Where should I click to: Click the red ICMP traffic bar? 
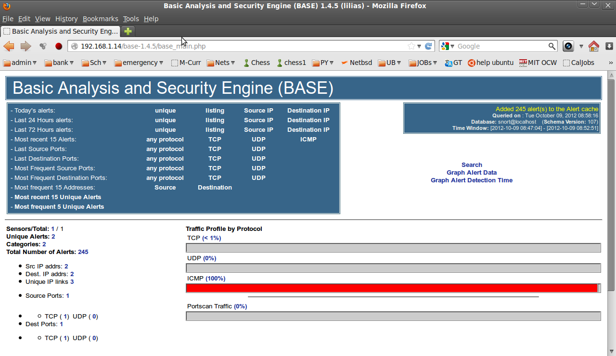pyautogui.click(x=392, y=288)
